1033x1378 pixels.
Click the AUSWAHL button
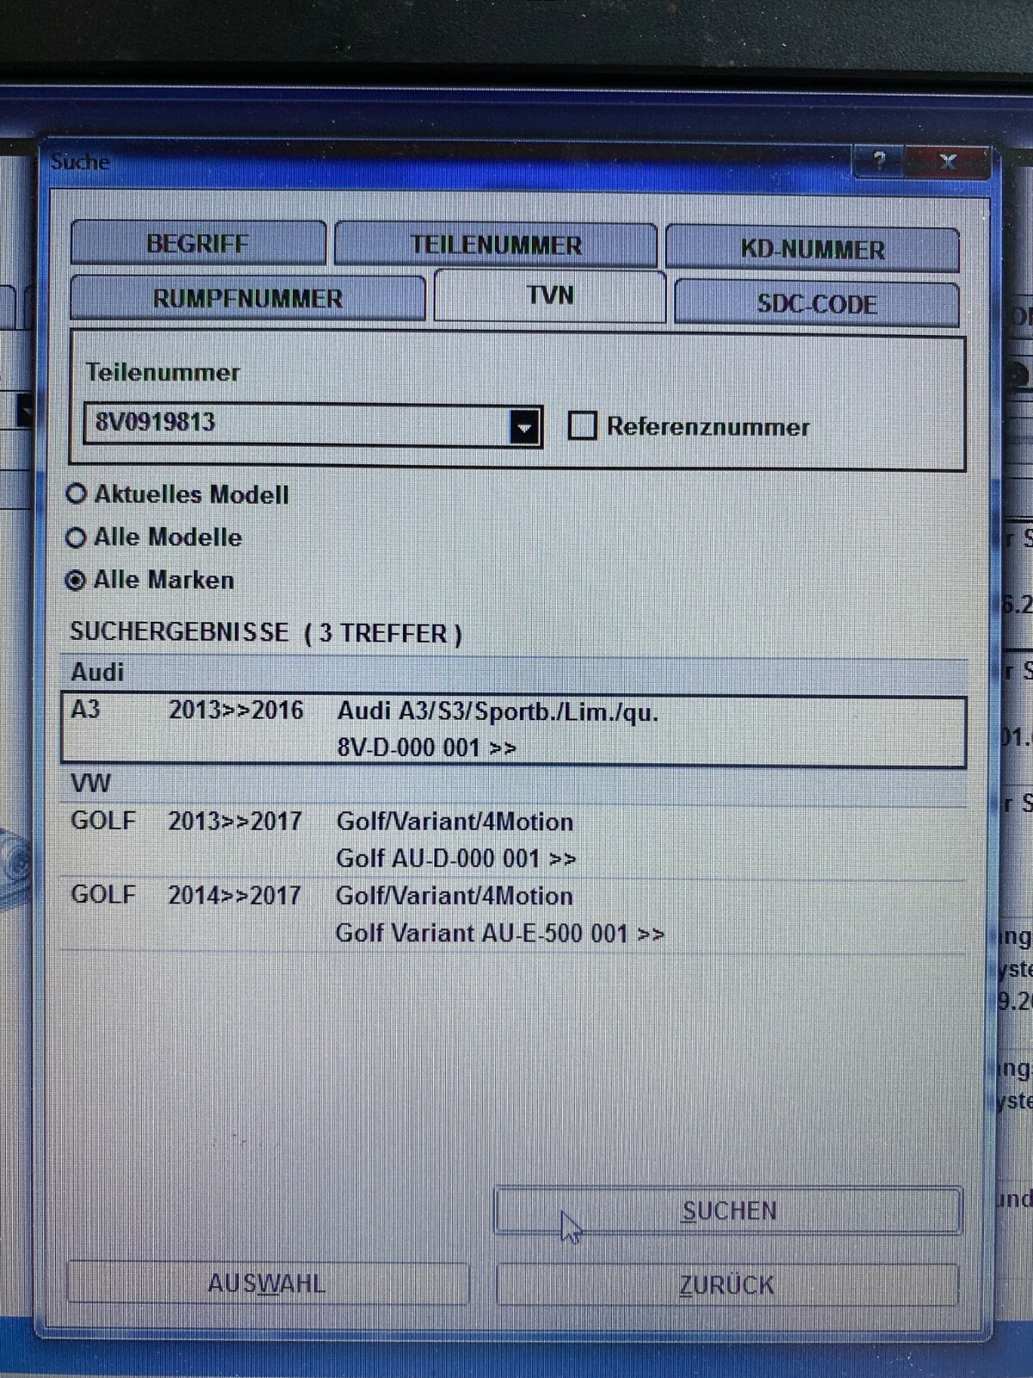point(267,1284)
